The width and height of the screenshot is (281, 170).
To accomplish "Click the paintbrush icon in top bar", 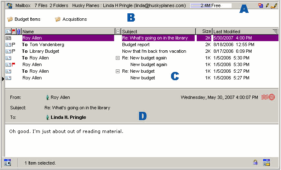I will click(x=274, y=6).
